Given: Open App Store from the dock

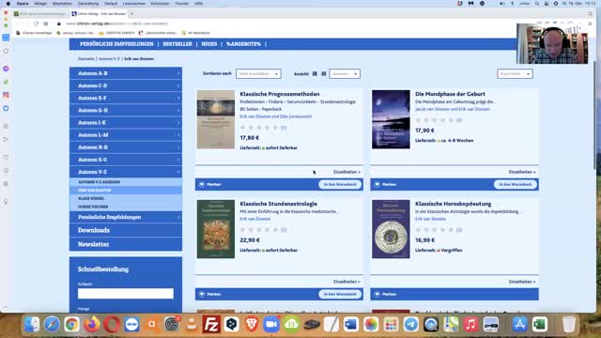Looking at the screenshot, I should (x=519, y=324).
